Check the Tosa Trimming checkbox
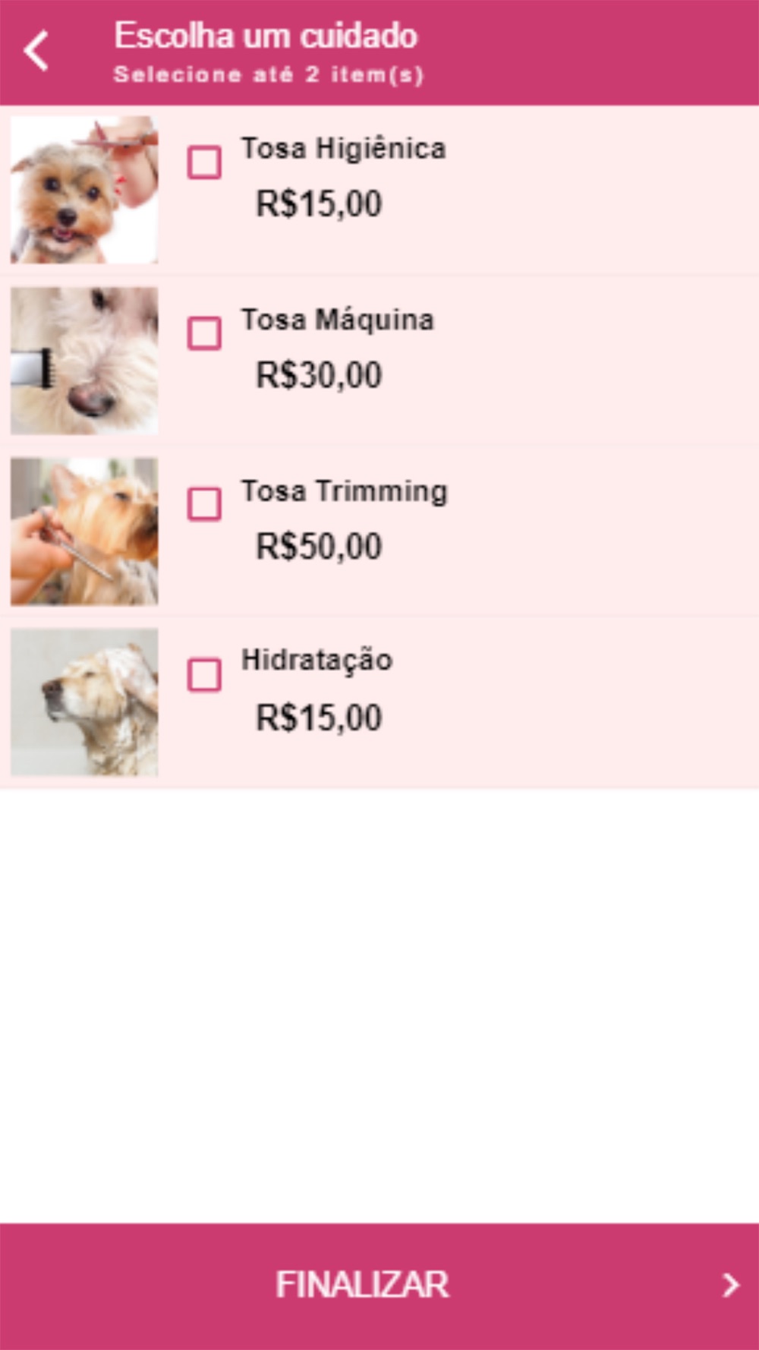This screenshot has width=759, height=1350. (x=204, y=504)
